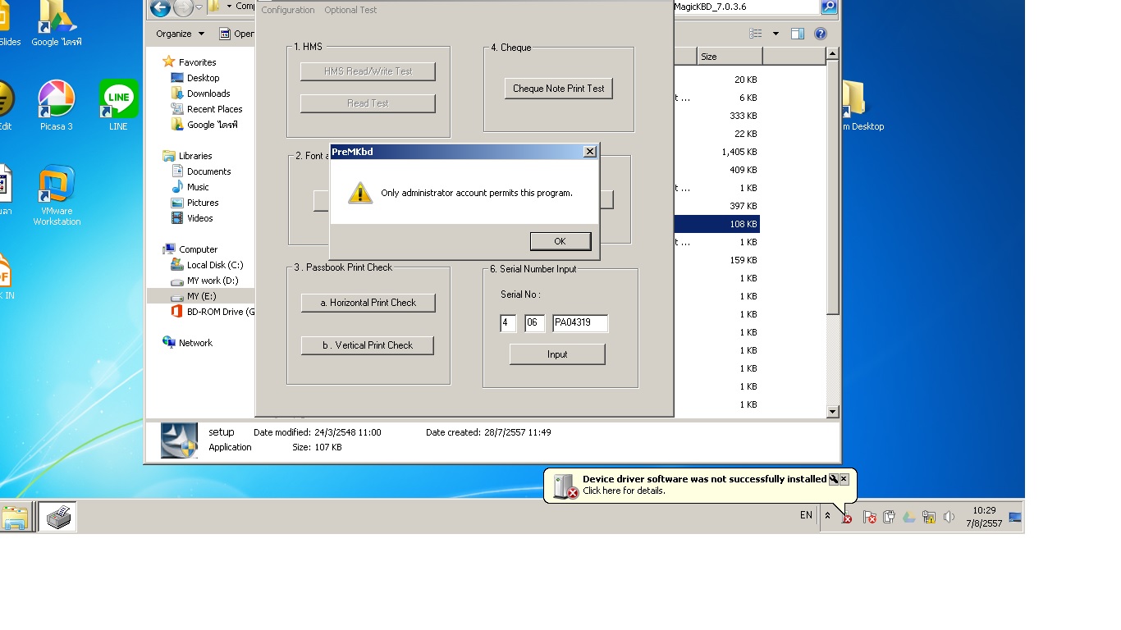Open the Optional Test menu
Image resolution: width=1121 pixels, height=630 pixels.
click(x=350, y=10)
